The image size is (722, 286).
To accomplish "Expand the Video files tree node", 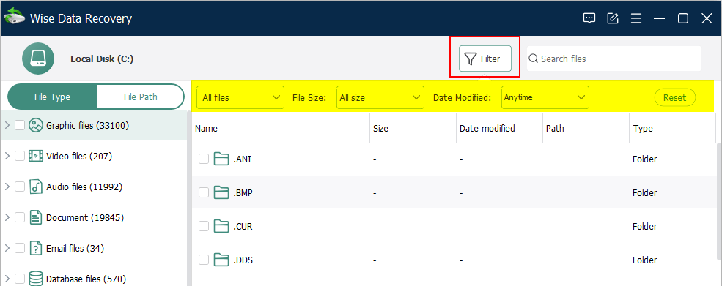I will coord(7,156).
